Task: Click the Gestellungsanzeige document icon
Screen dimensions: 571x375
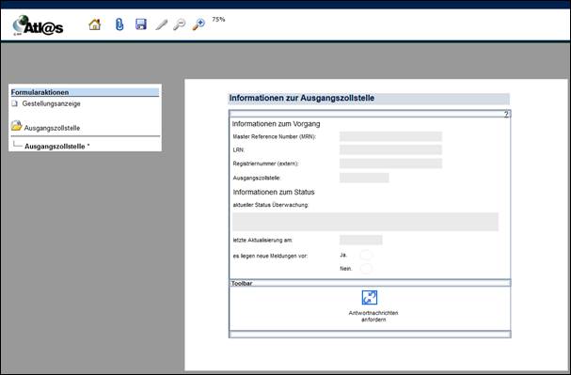Action: (14, 103)
